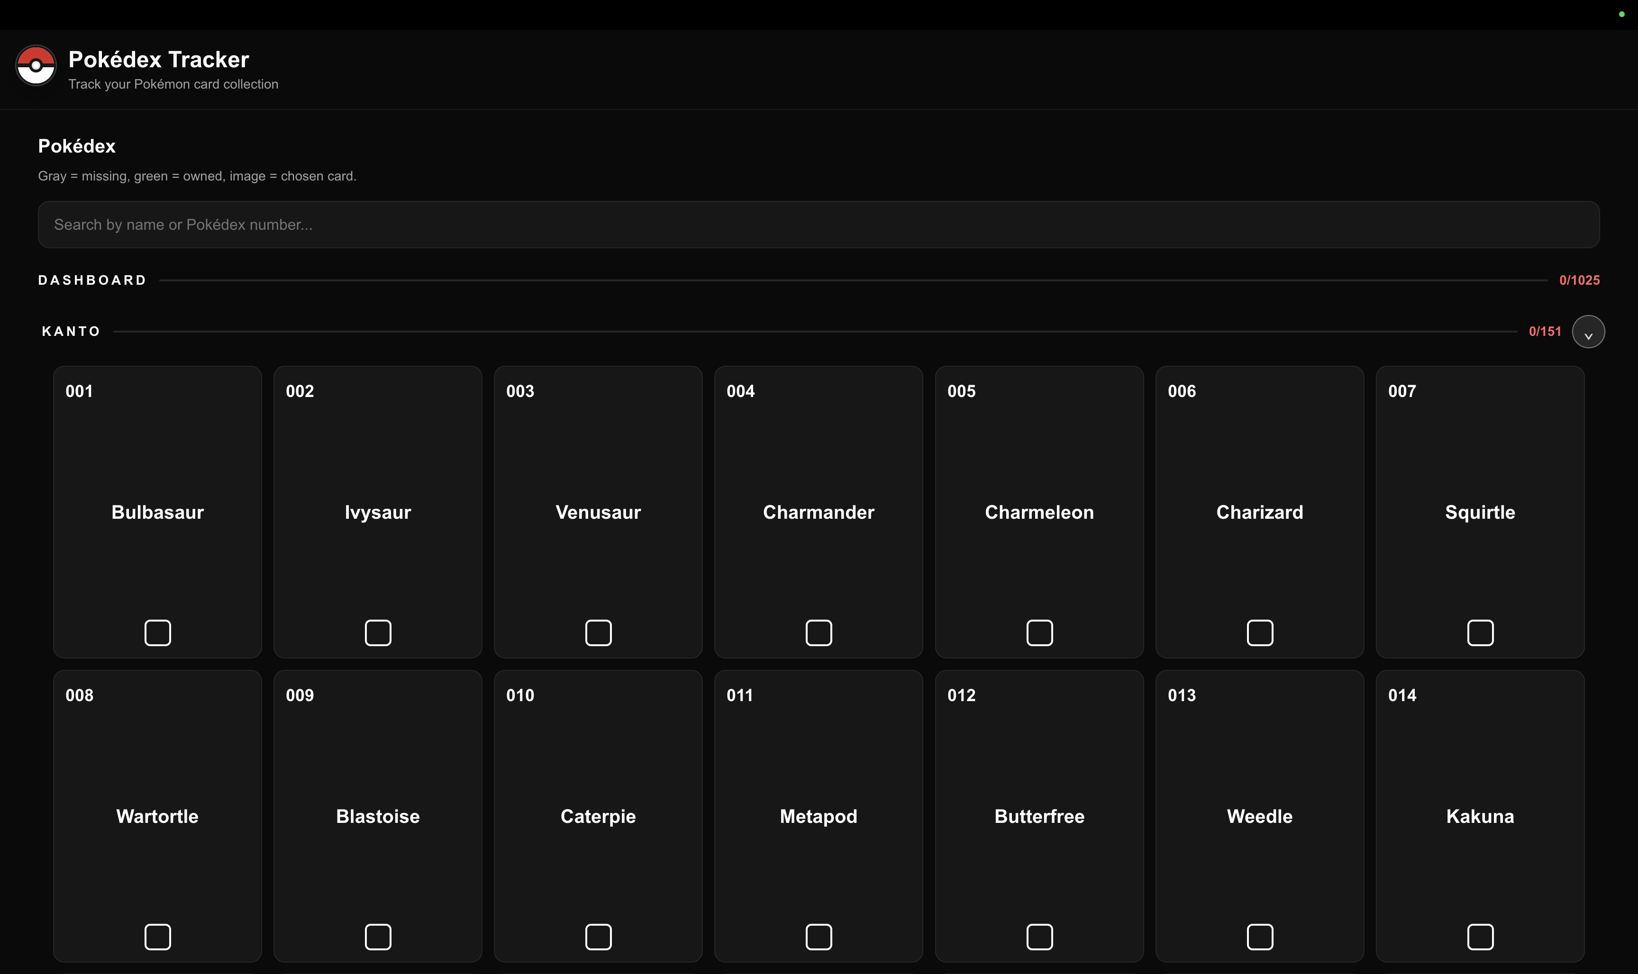
Task: Select the Ivysaur card name
Action: point(378,513)
